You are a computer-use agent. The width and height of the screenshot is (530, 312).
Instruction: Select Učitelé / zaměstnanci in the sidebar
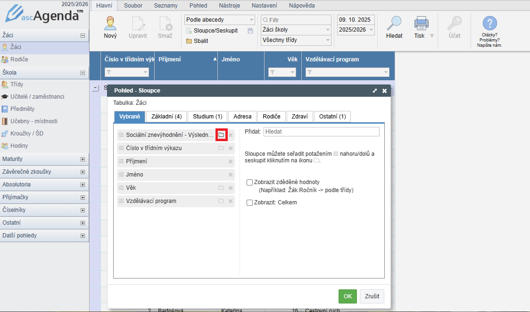coord(37,97)
